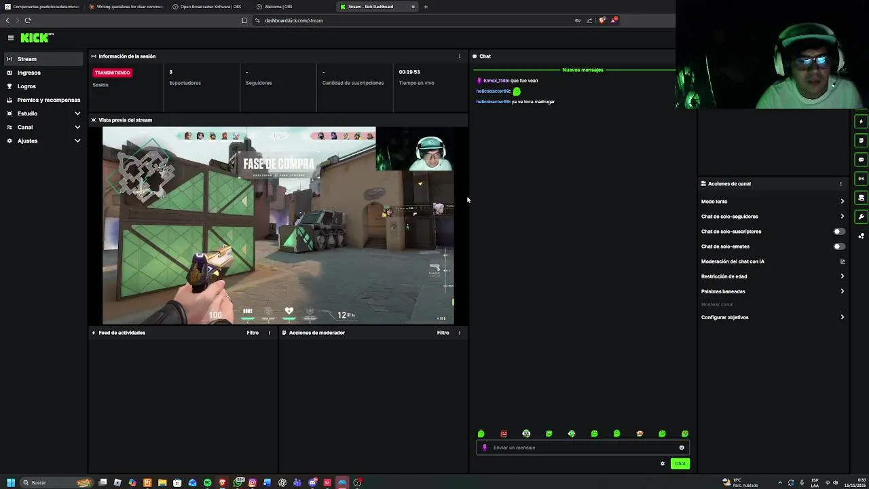This screenshot has width=869, height=489.
Task: Send message with green Chat button
Action: point(680,464)
